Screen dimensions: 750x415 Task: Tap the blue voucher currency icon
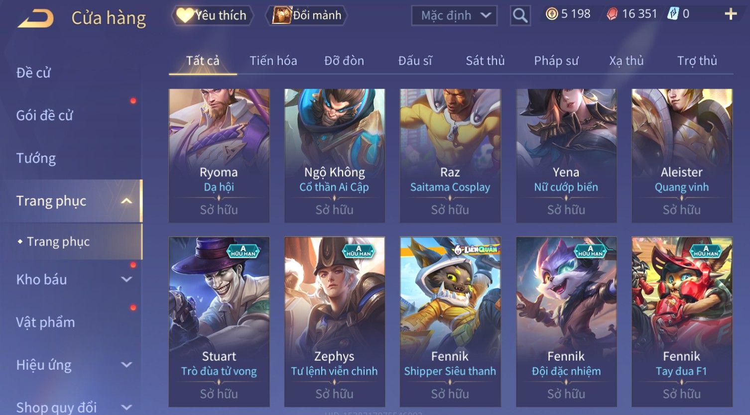(673, 14)
